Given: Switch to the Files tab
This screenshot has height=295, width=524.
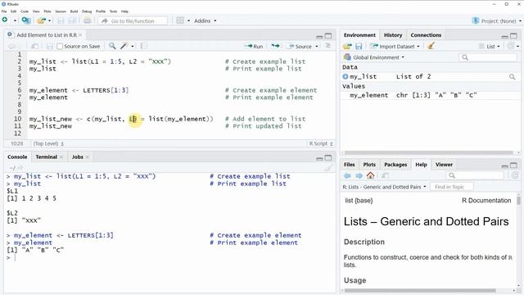Looking at the screenshot, I should point(349,165).
